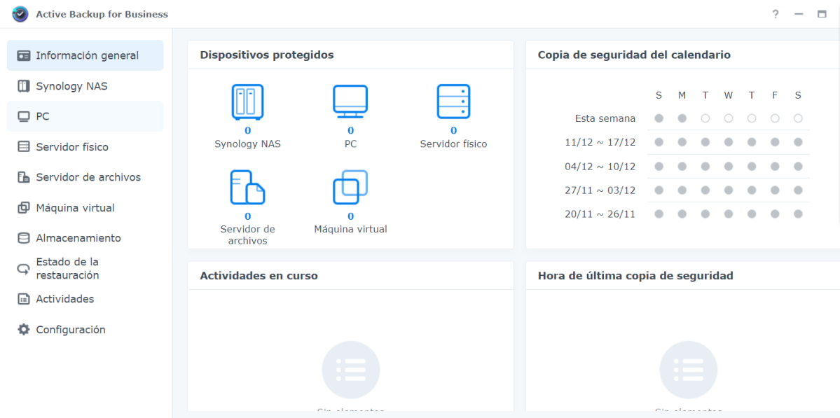Click the large PC monitor device icon

click(x=350, y=102)
